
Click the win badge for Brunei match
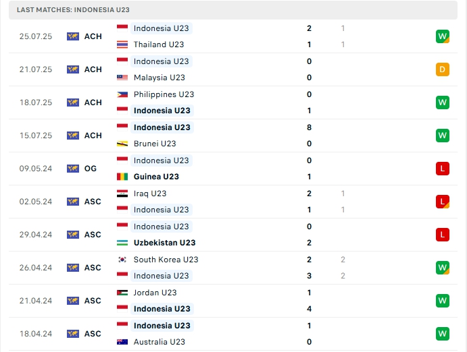pos(443,136)
